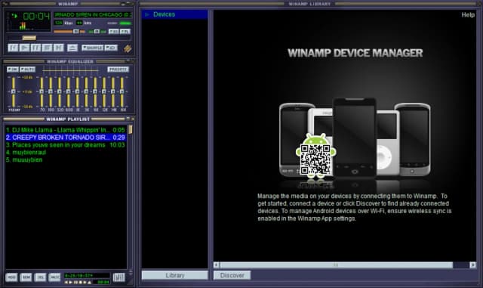
Task: Toggle the PL playlist window button
Action: (x=125, y=32)
